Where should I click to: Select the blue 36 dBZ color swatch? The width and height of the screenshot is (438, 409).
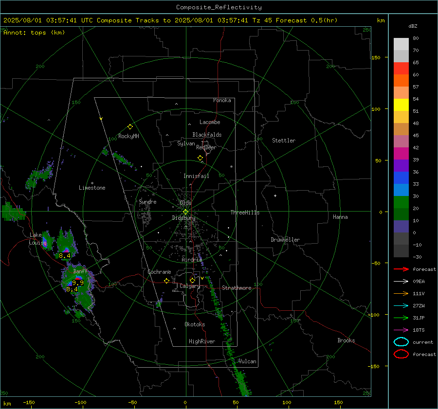(401, 178)
